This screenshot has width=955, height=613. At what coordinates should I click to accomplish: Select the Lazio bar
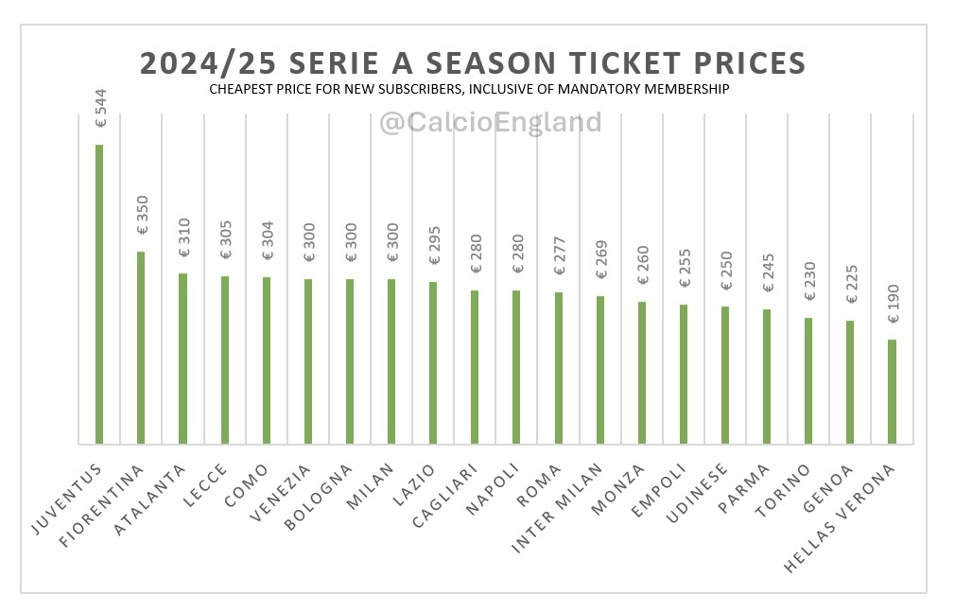[433, 362]
